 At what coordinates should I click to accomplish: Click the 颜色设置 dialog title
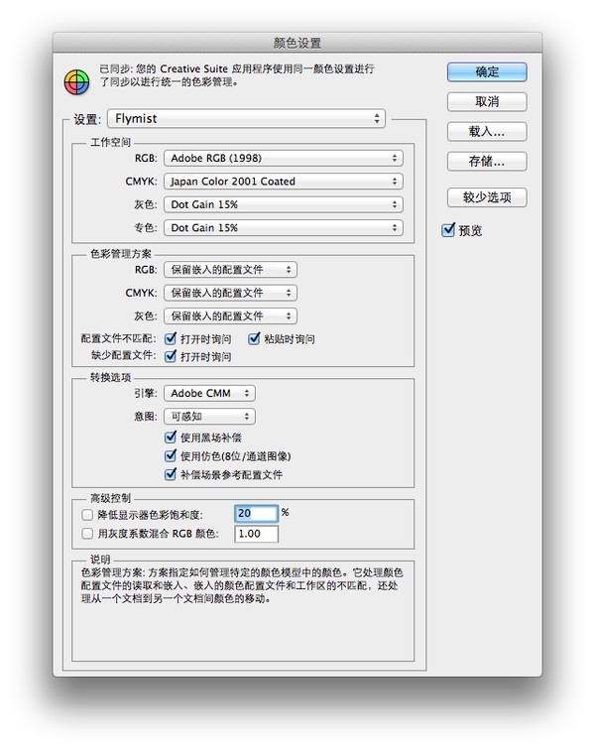297,43
